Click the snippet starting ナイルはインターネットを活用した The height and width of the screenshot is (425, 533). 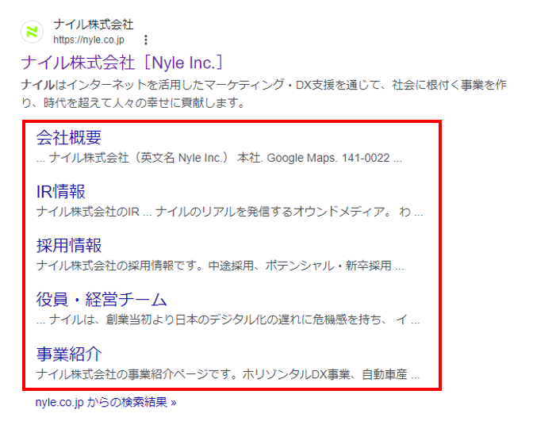click(x=263, y=94)
